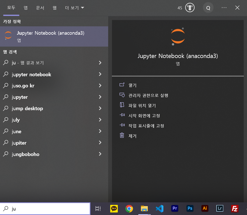
Task: Expand the 더 보기 dropdown
Action: point(75,8)
